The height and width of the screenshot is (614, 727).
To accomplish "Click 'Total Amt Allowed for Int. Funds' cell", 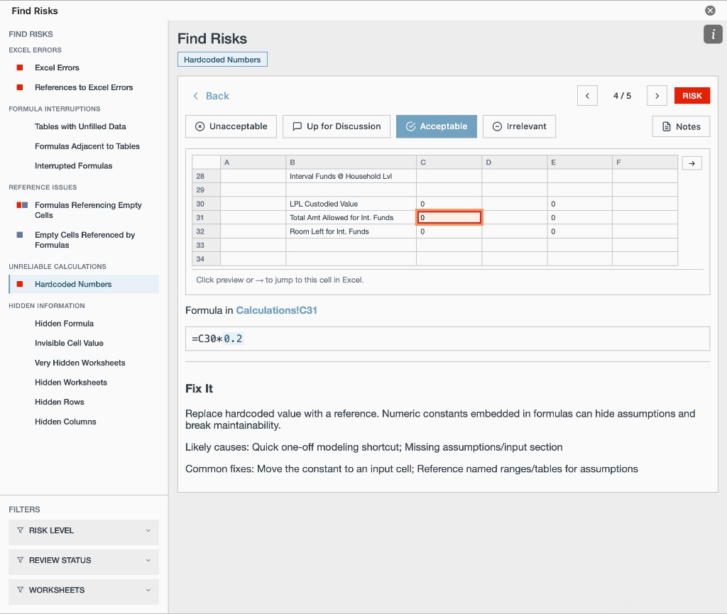I will pos(351,217).
